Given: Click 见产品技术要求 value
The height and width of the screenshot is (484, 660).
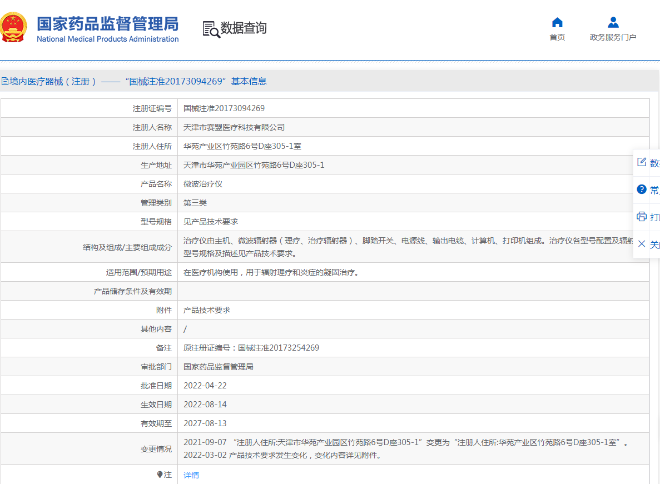Looking at the screenshot, I should point(211,222).
